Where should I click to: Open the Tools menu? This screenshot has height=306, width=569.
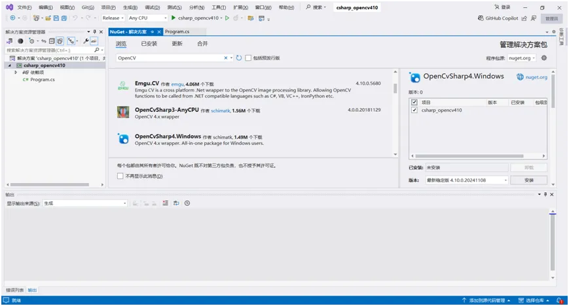(219, 7)
